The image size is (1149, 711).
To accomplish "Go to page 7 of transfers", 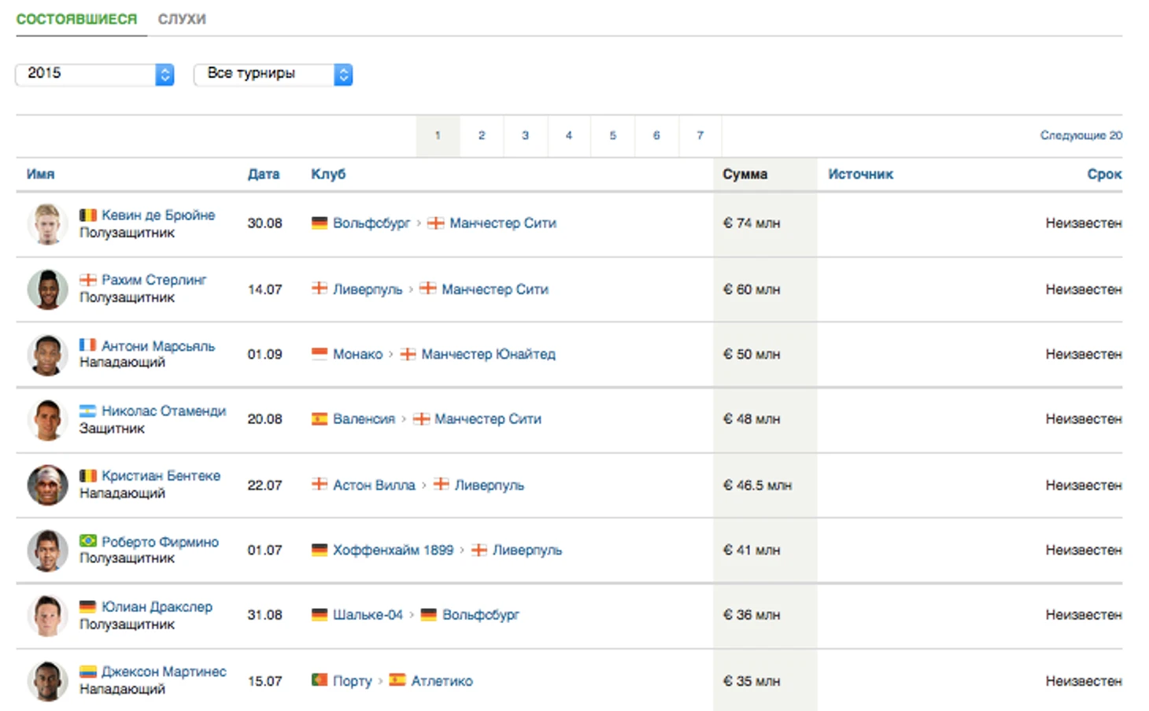I will click(700, 135).
